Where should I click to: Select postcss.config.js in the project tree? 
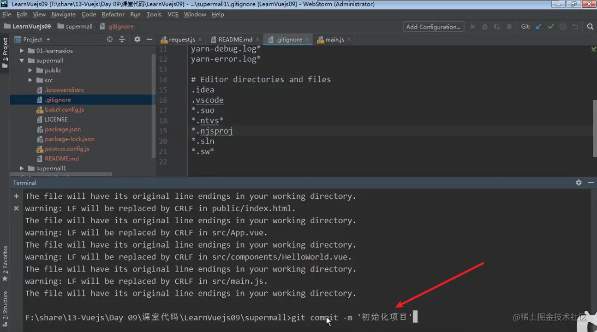(67, 149)
